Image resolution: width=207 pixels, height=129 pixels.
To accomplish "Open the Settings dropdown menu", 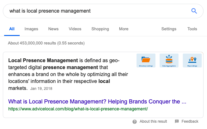I will click(x=169, y=29).
